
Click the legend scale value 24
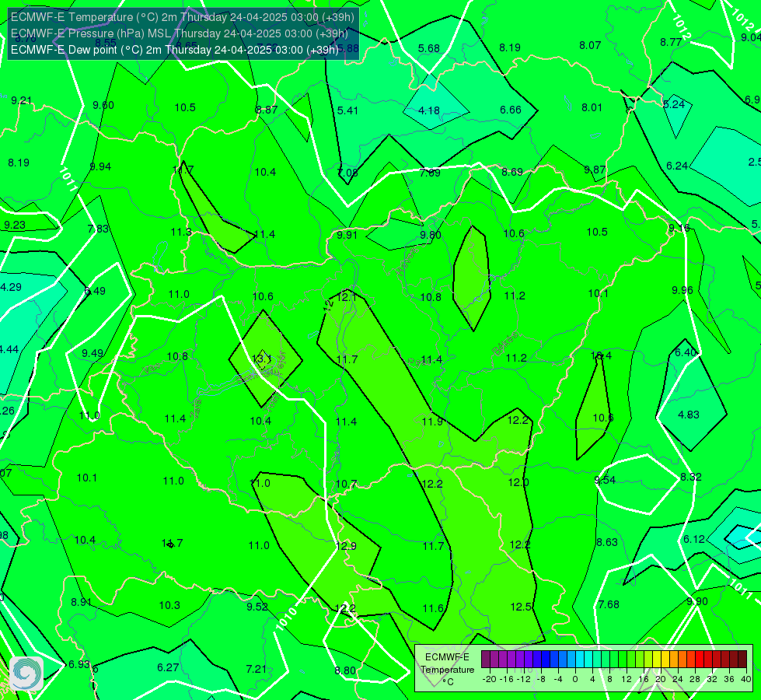pos(678,679)
